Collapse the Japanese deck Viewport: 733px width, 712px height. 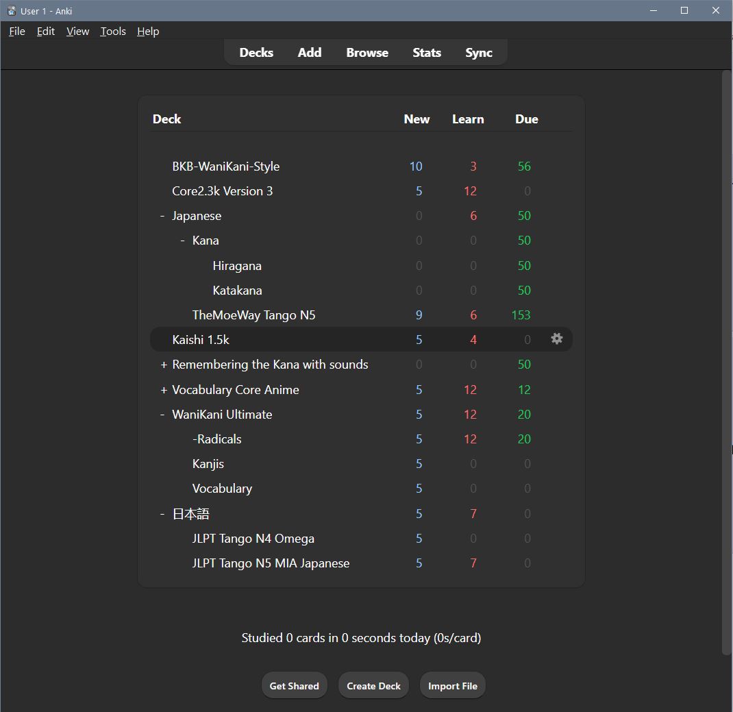coord(162,216)
